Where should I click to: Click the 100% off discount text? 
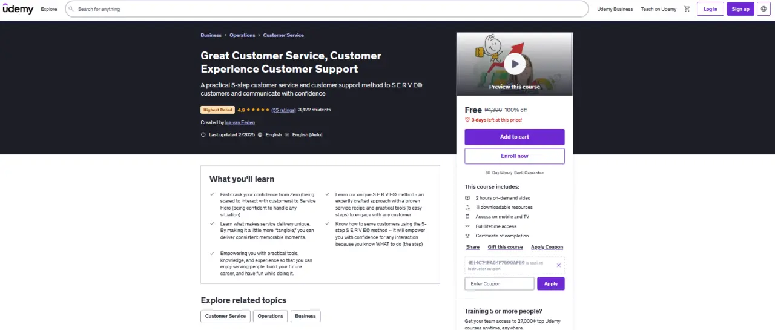tap(516, 110)
